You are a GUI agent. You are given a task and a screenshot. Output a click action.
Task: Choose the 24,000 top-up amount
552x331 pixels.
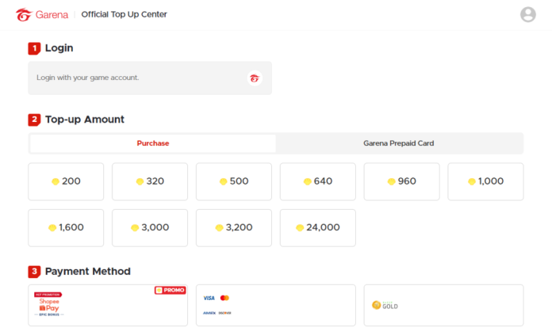[318, 227]
